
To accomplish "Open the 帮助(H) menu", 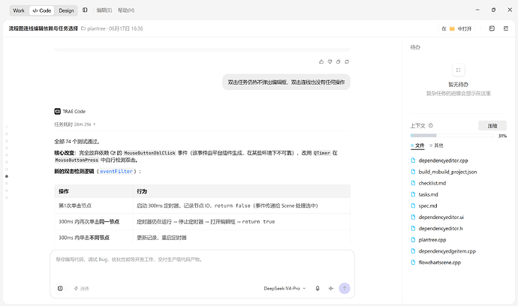I will [x=126, y=10].
